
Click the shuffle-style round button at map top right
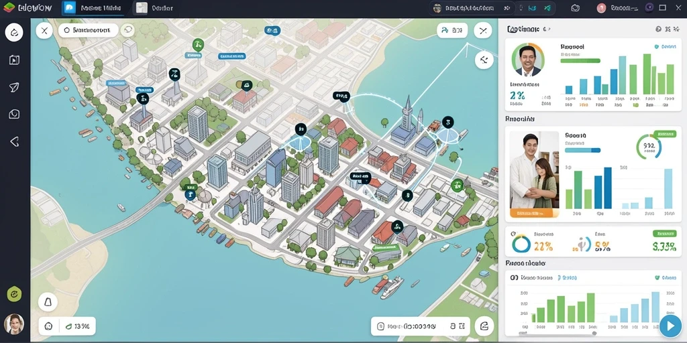point(483,30)
